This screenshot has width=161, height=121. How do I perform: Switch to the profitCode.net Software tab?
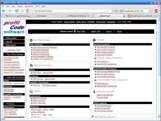79,16
